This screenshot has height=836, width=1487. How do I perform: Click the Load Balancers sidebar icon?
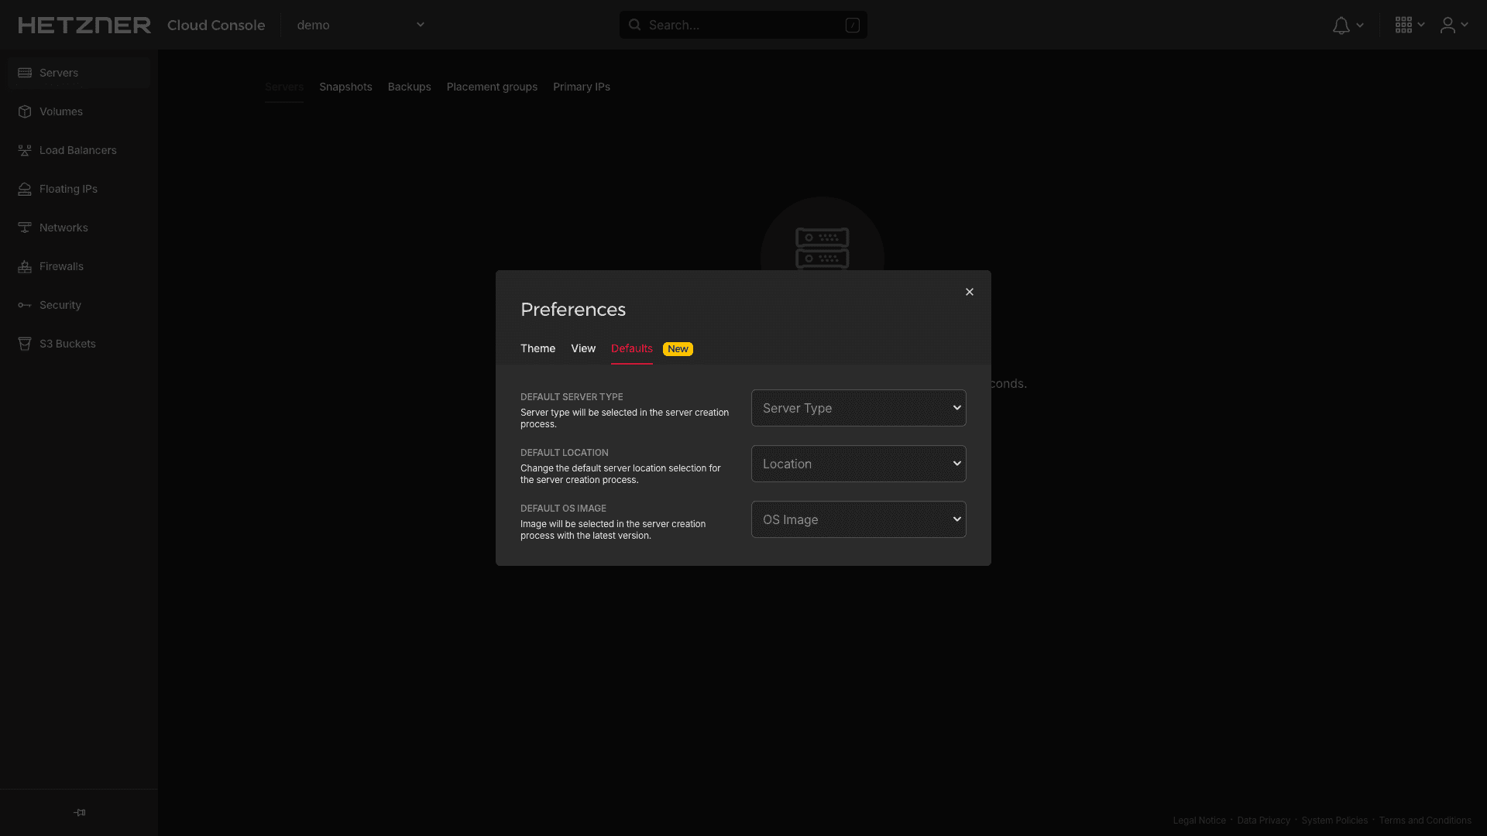25,150
